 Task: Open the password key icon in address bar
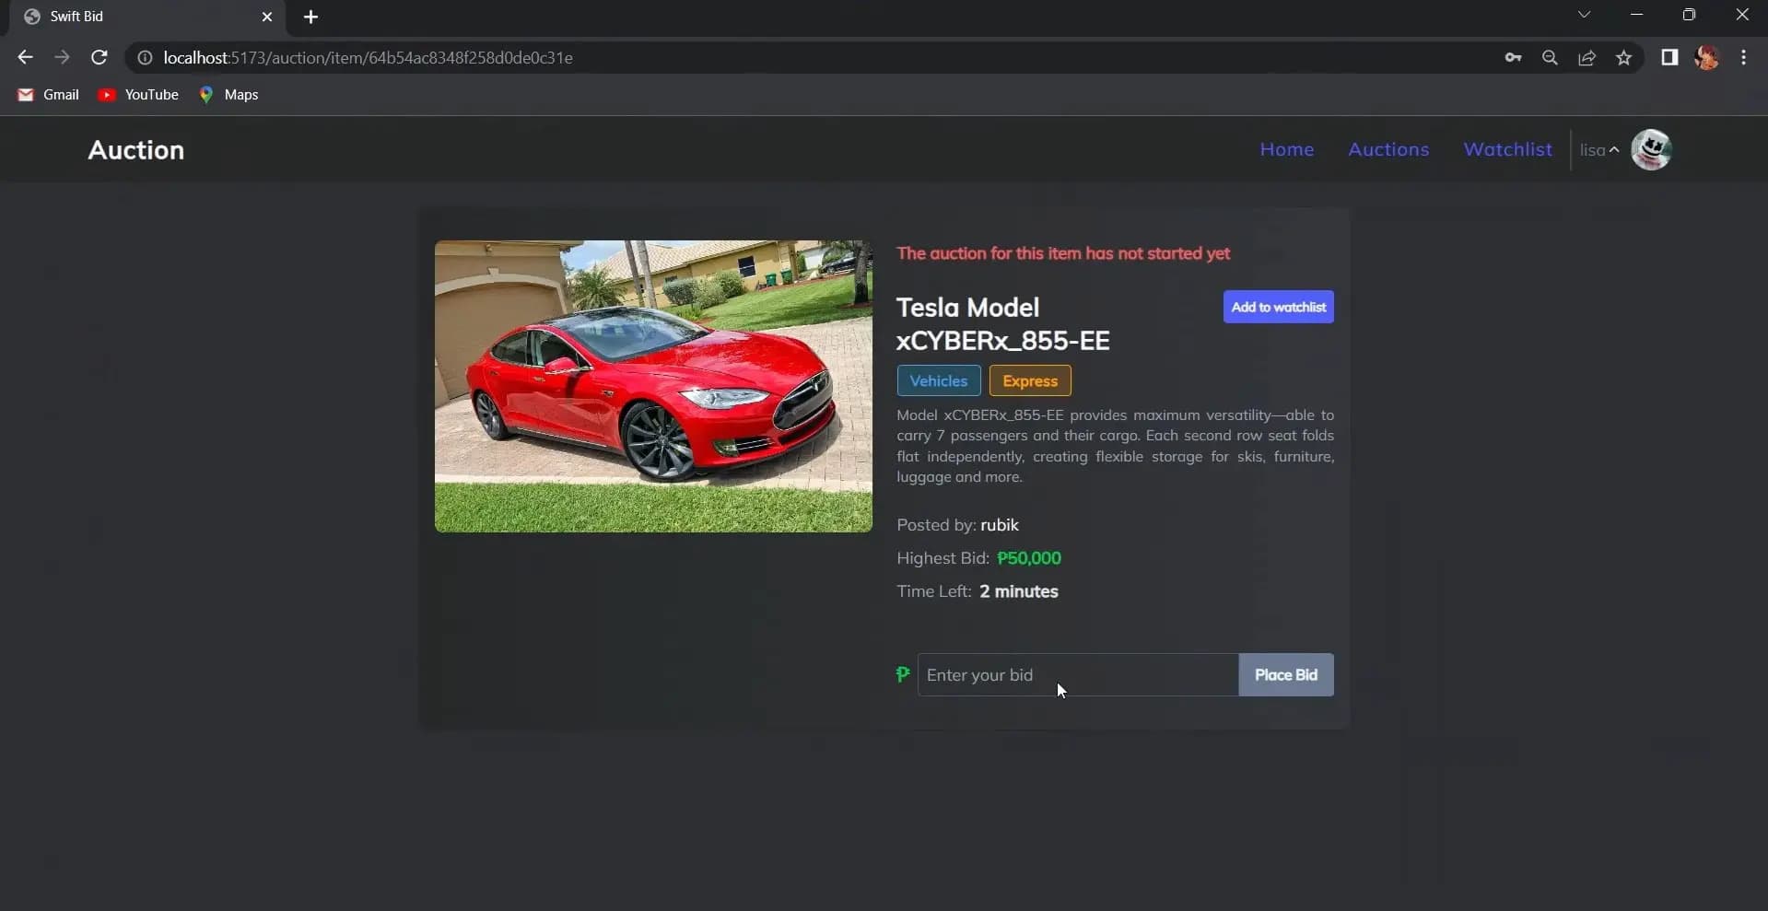pyautogui.click(x=1513, y=57)
